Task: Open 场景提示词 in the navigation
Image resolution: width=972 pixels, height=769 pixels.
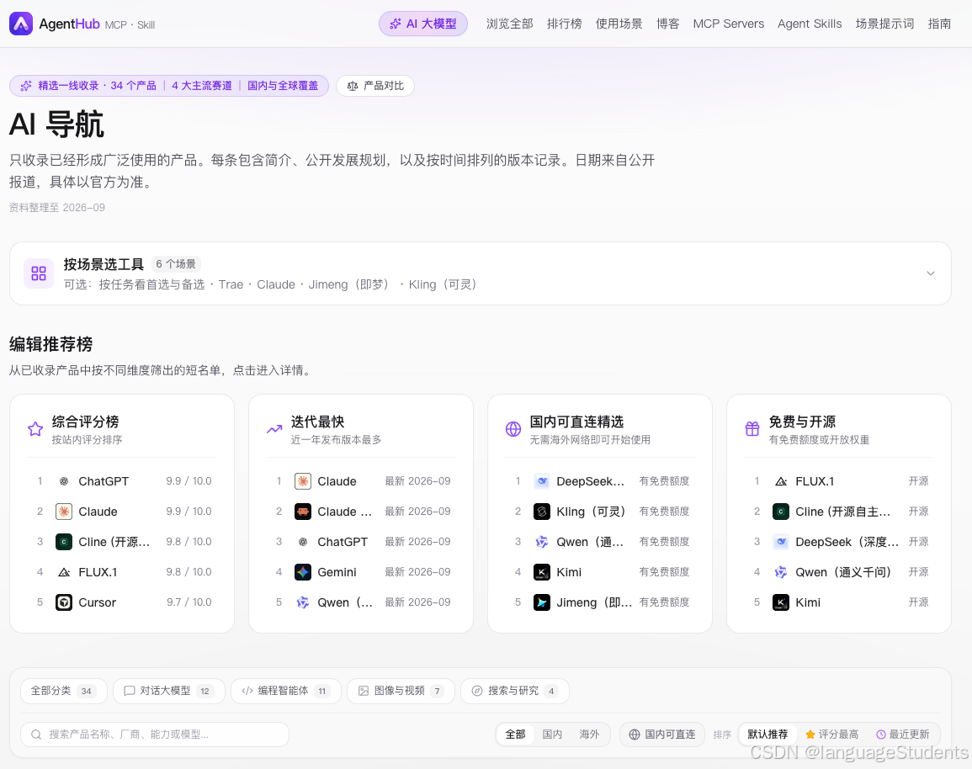Action: [x=884, y=24]
